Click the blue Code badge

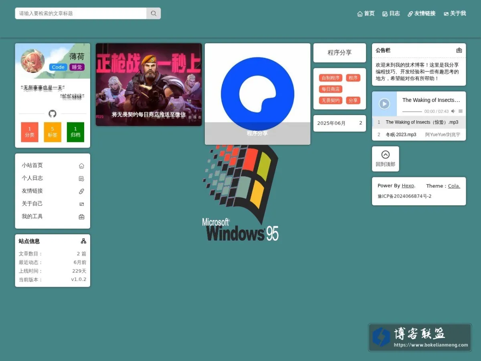coord(58,67)
